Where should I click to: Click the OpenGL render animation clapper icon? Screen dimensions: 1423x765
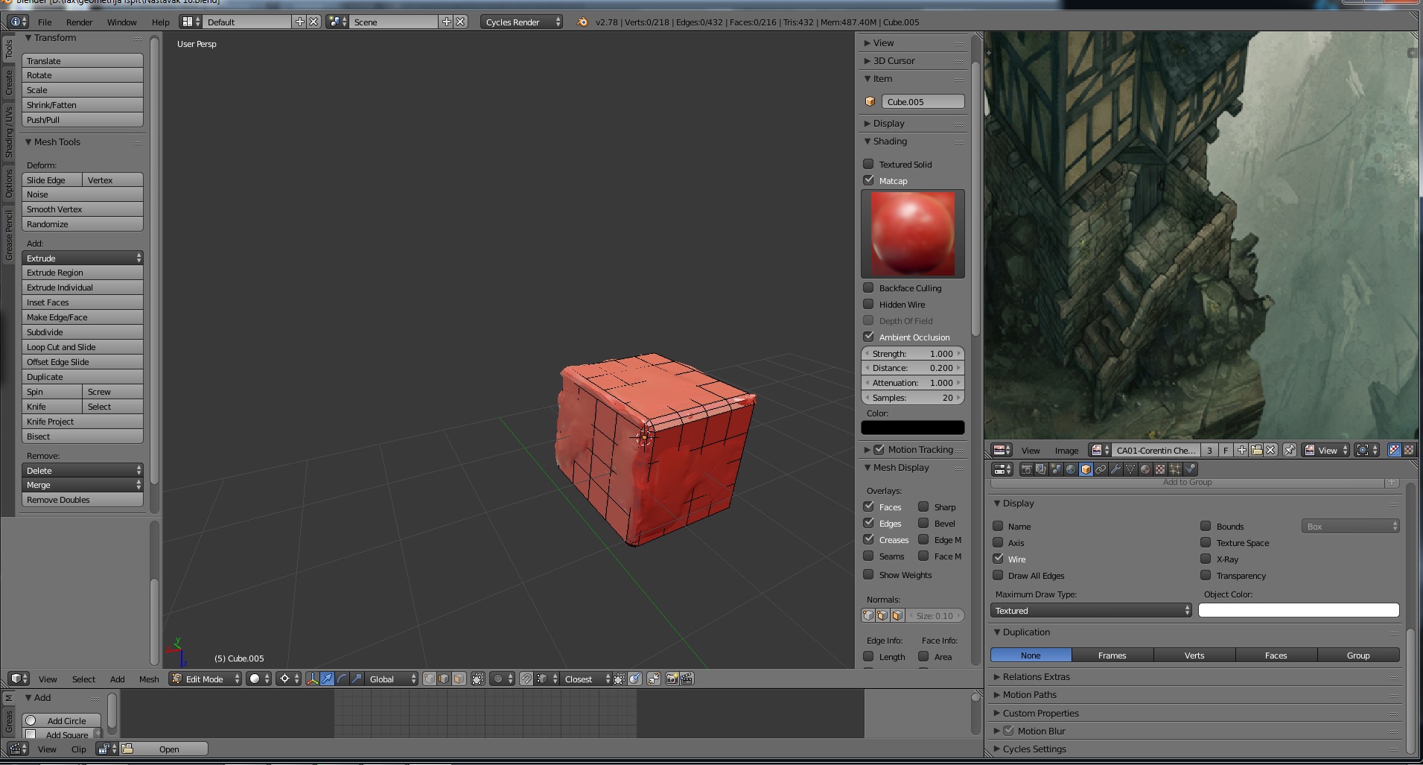pyautogui.click(x=687, y=679)
